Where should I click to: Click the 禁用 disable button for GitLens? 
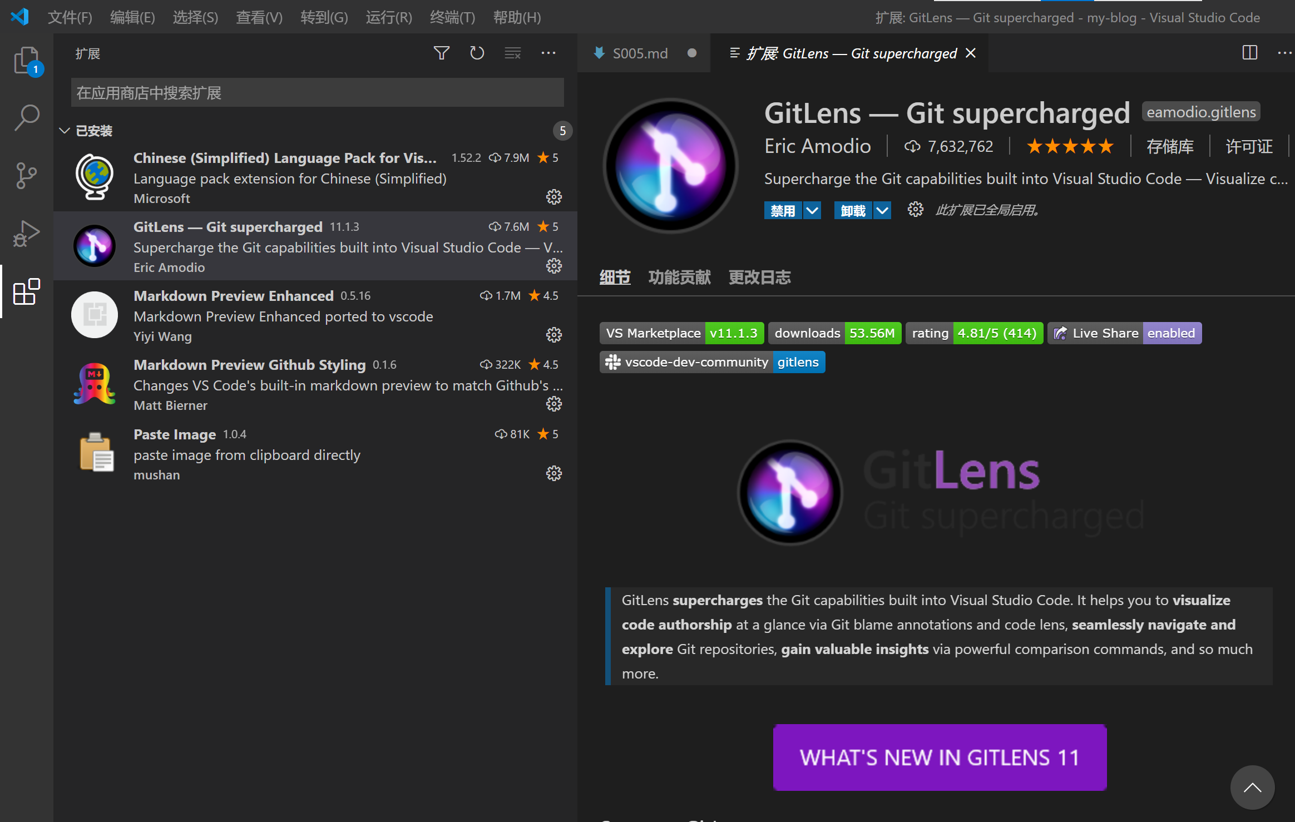click(783, 211)
